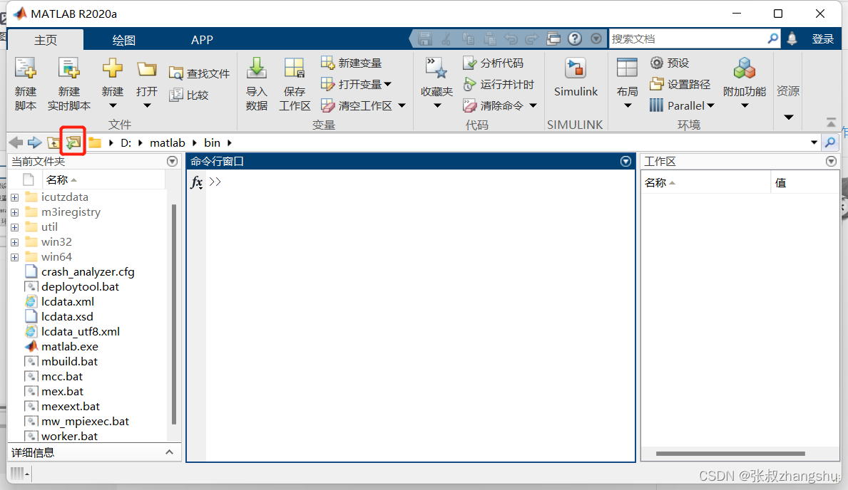Click the matlab path segment

tap(168, 142)
